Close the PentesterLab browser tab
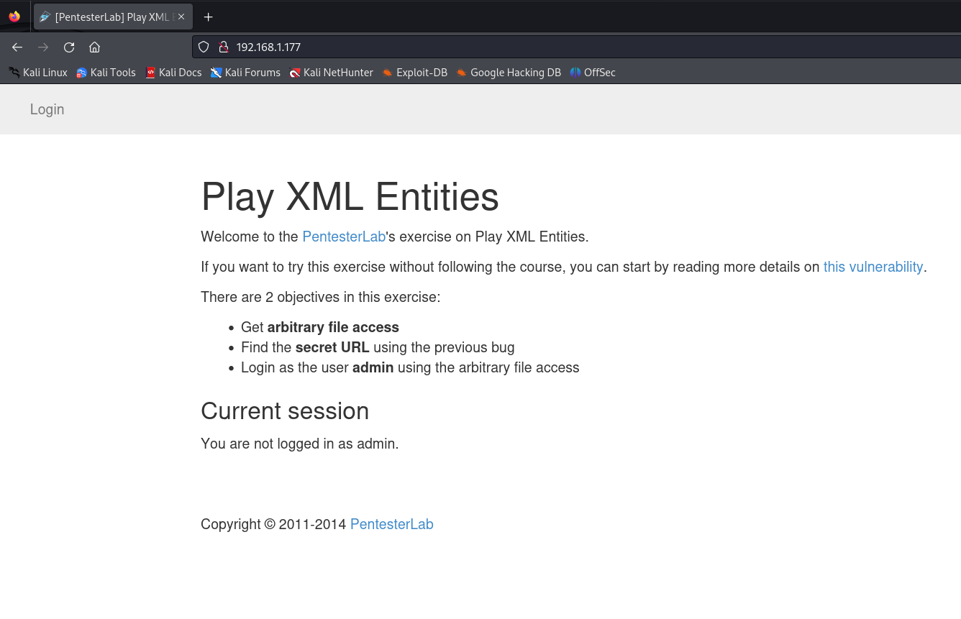The height and width of the screenshot is (619, 961). coord(181,17)
